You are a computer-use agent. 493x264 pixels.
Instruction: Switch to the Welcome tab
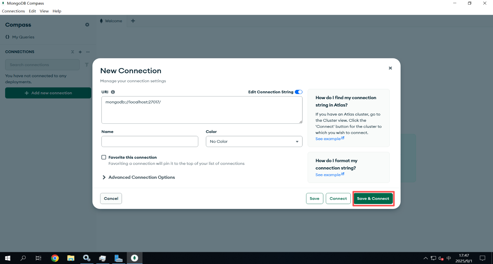[x=111, y=21]
